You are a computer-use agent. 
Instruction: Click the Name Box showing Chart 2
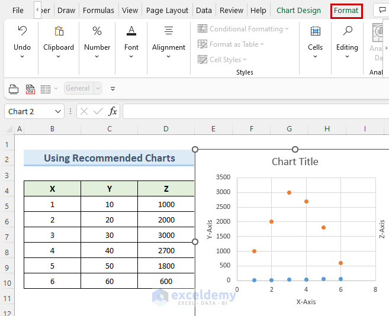click(x=30, y=111)
